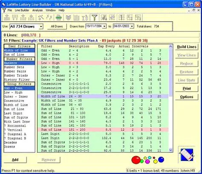Click the last icon on the toolbar
The width and height of the screenshot is (202, 174).
coord(138,17)
